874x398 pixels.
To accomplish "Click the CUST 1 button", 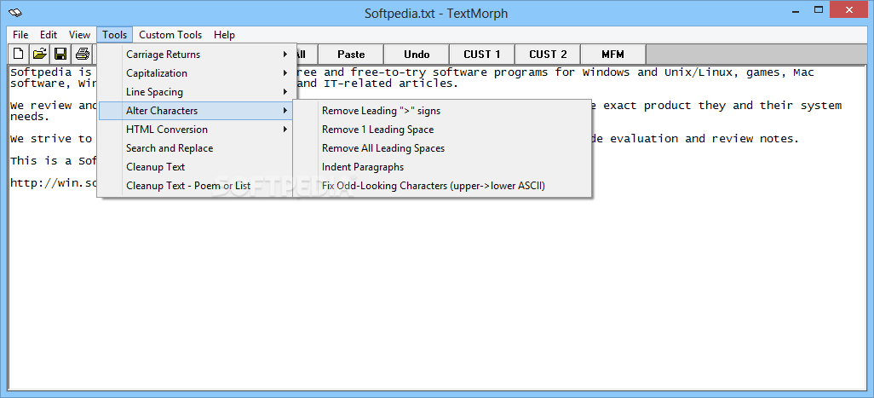I will (x=482, y=54).
